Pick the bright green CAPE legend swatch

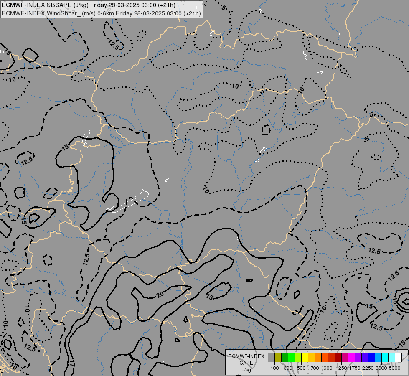(x=291, y=358)
